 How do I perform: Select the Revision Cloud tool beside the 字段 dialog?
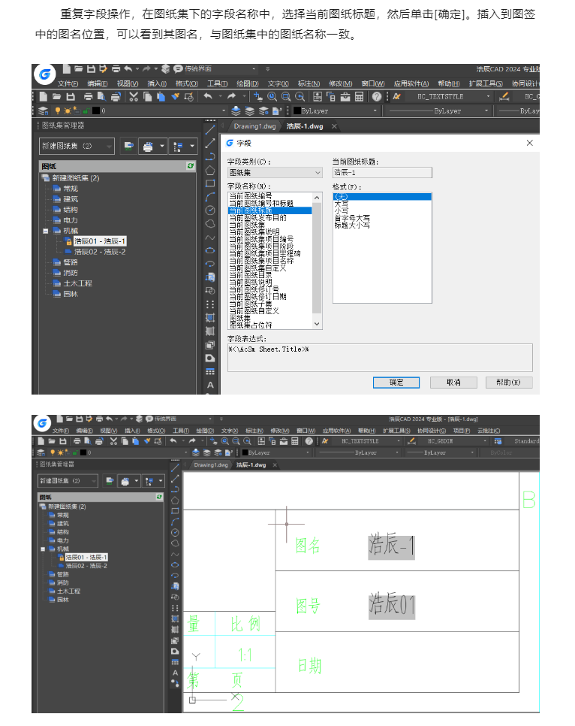(x=210, y=224)
